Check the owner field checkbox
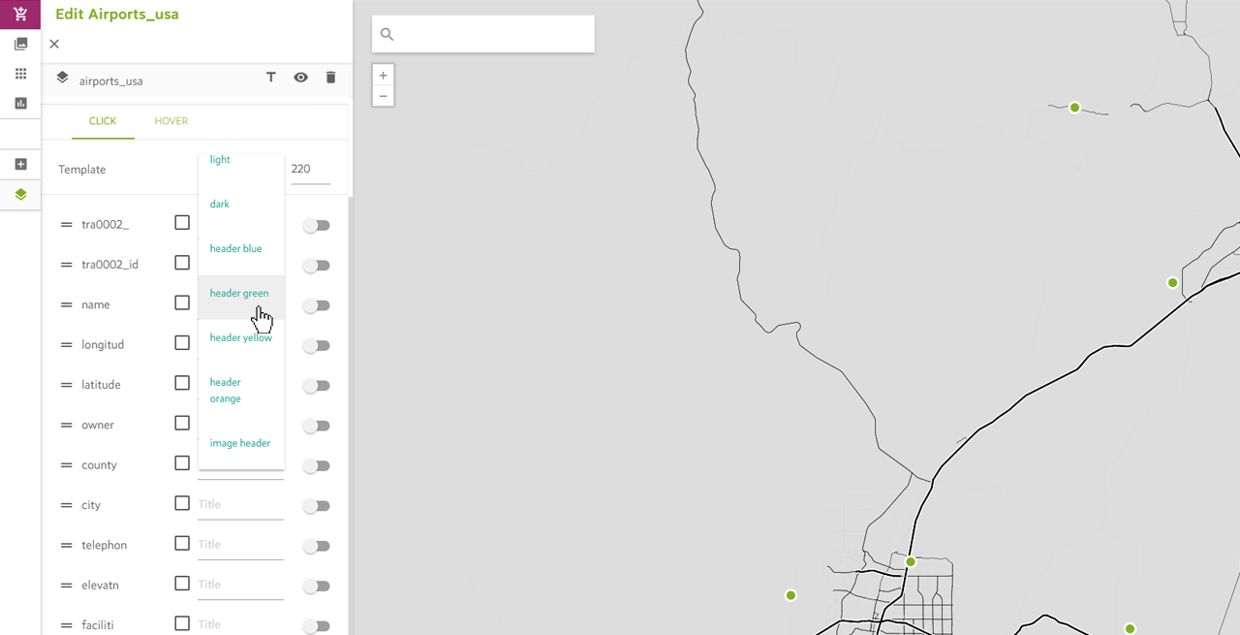 [x=182, y=423]
